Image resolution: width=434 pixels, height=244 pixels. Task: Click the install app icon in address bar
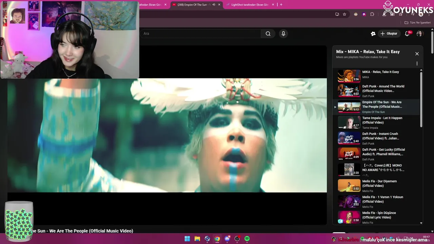pos(337,14)
